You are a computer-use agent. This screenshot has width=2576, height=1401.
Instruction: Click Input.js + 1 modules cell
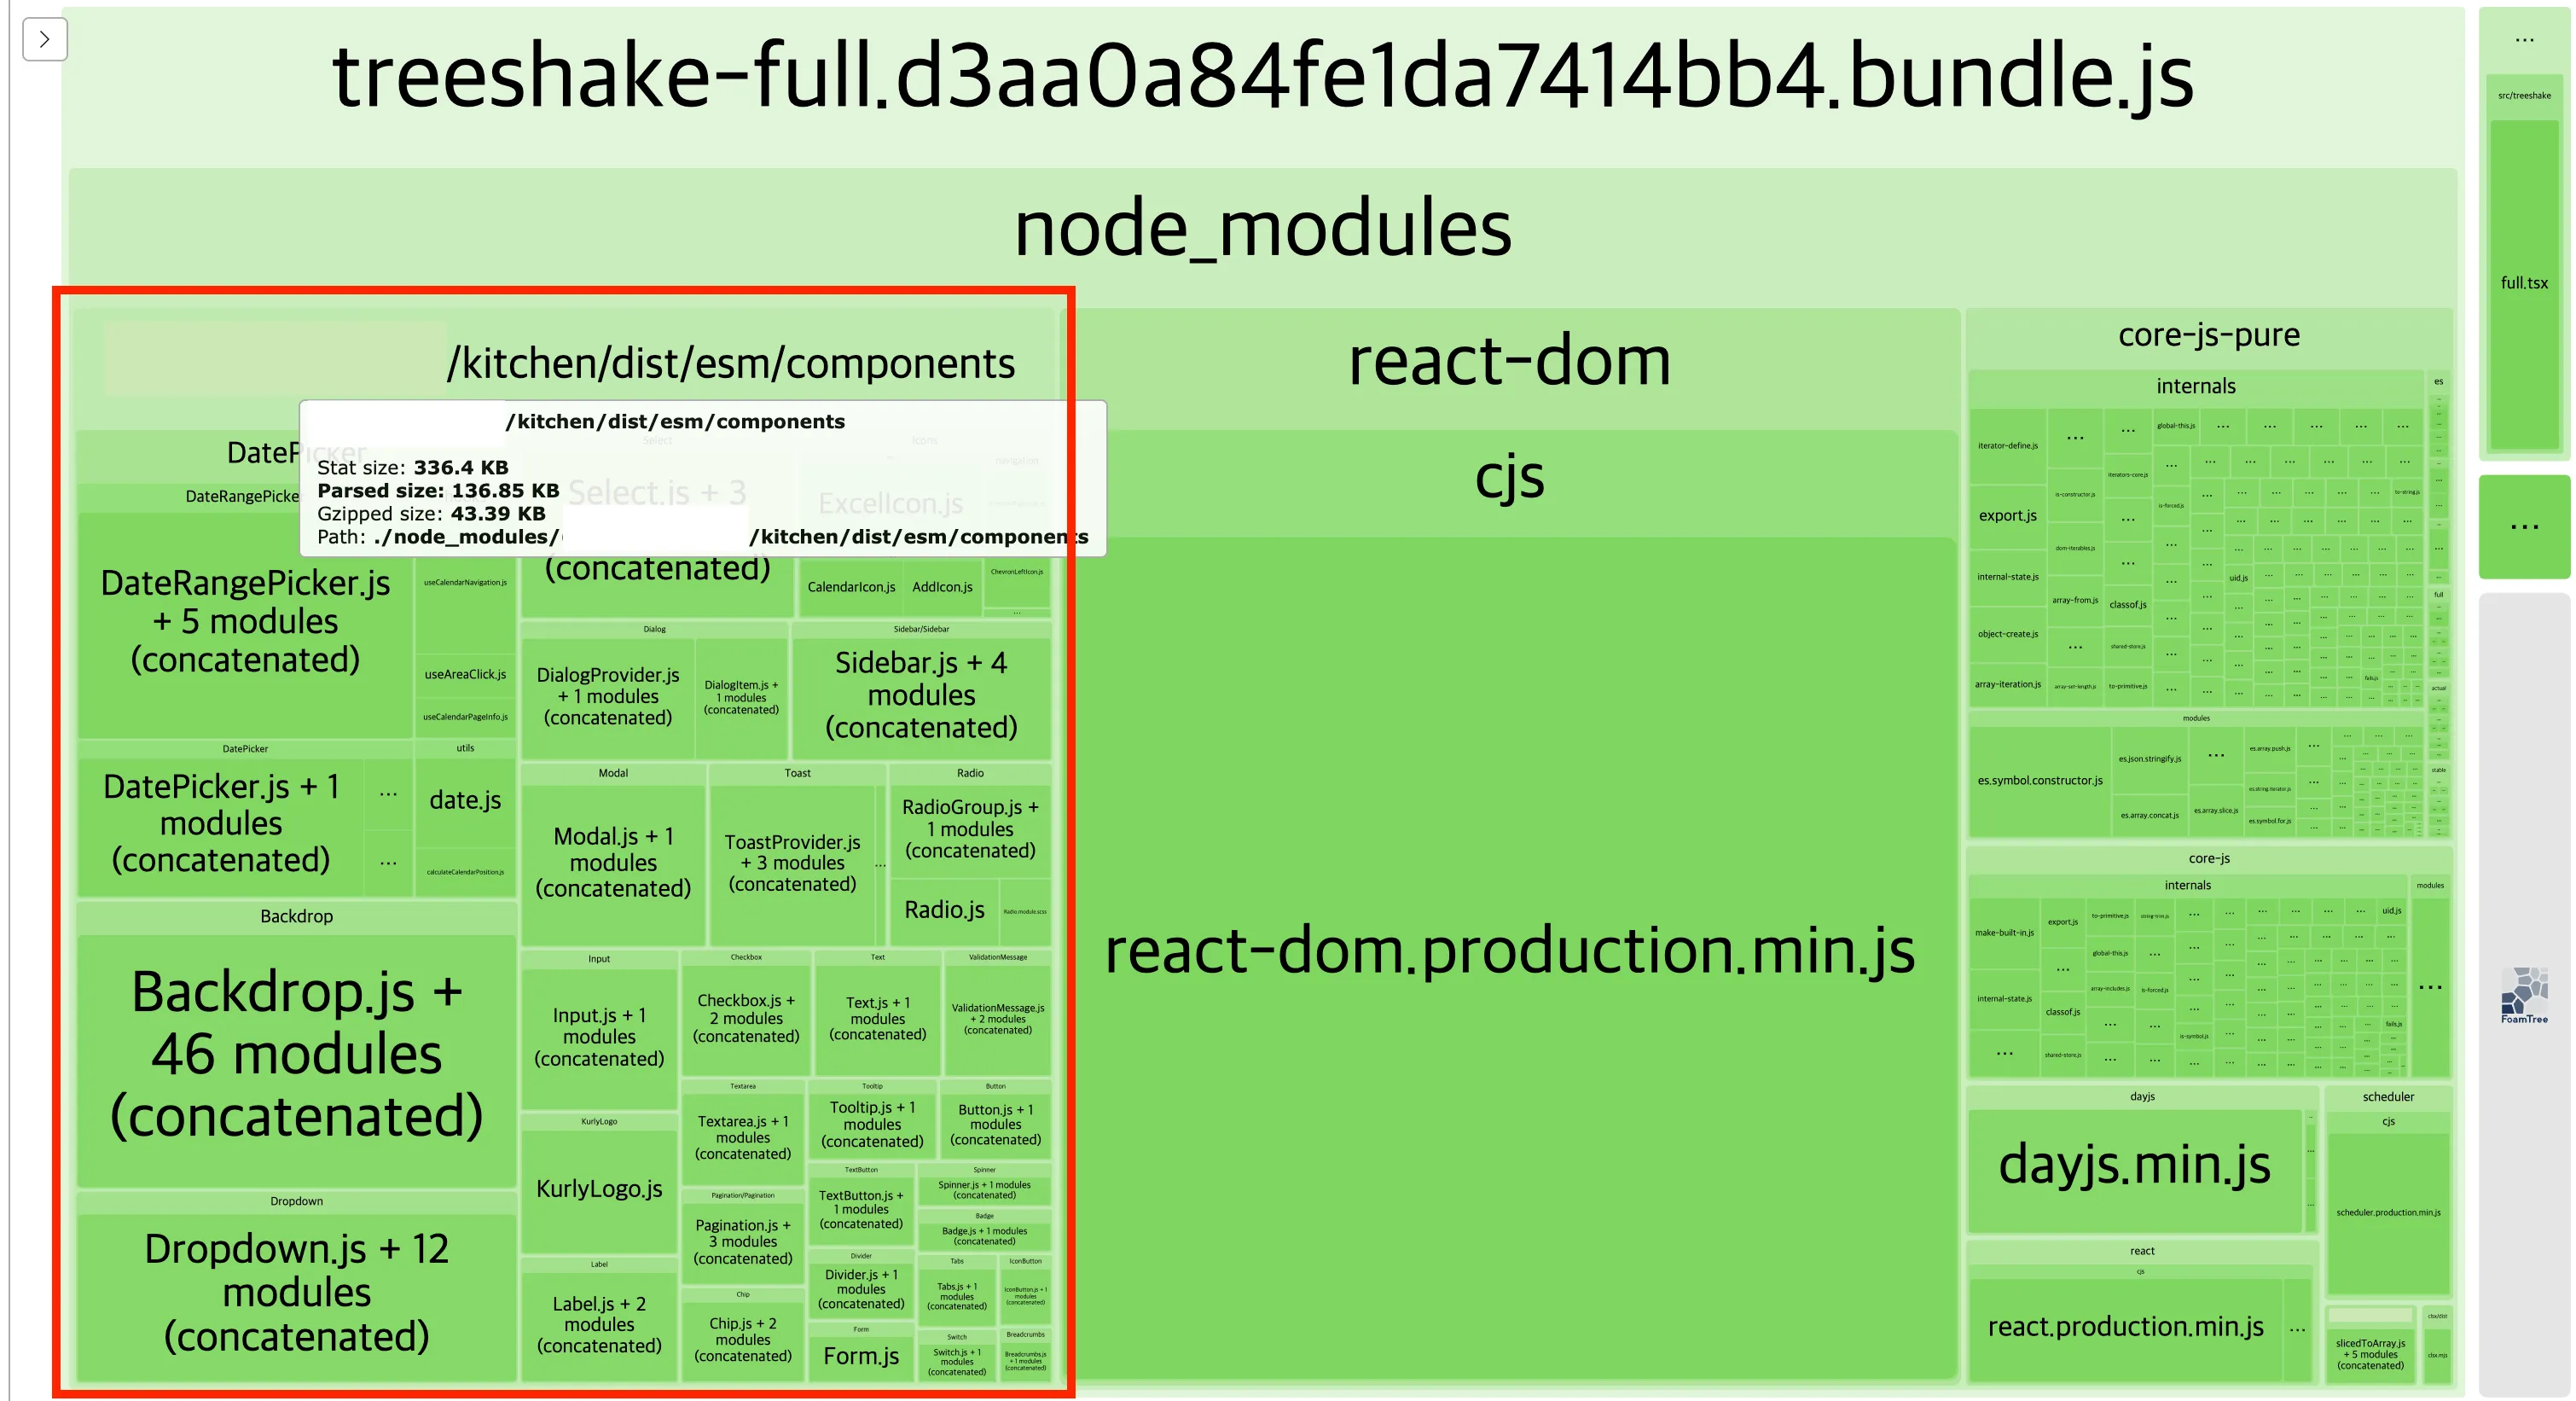[x=599, y=1038]
